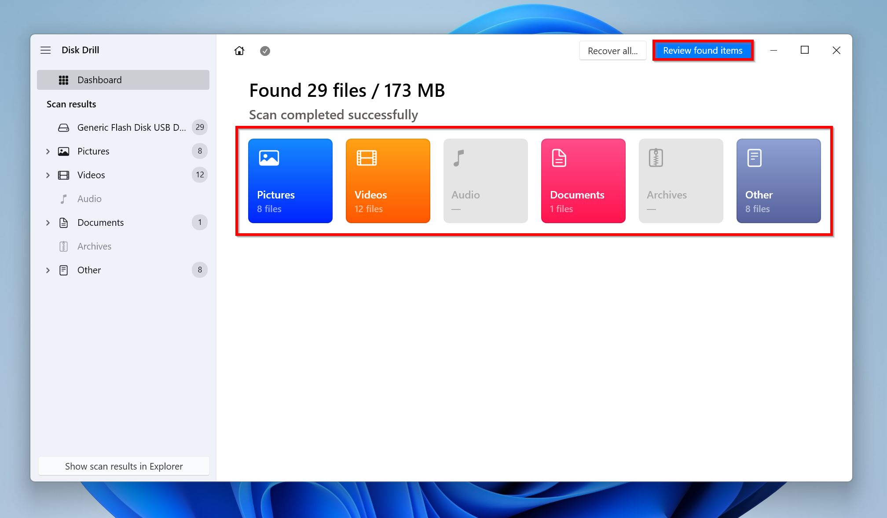Click the Dashboard home icon
This screenshot has width=887, height=518.
(x=239, y=50)
